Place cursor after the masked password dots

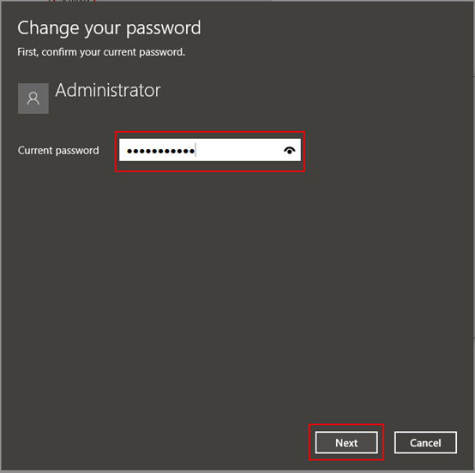pyautogui.click(x=197, y=150)
